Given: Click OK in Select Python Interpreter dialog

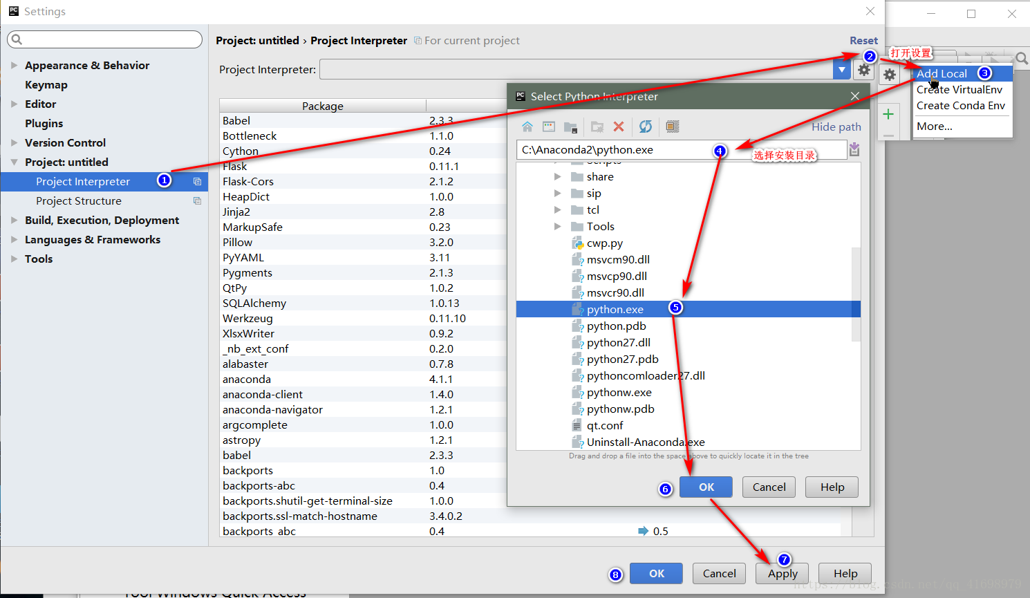Looking at the screenshot, I should (706, 487).
